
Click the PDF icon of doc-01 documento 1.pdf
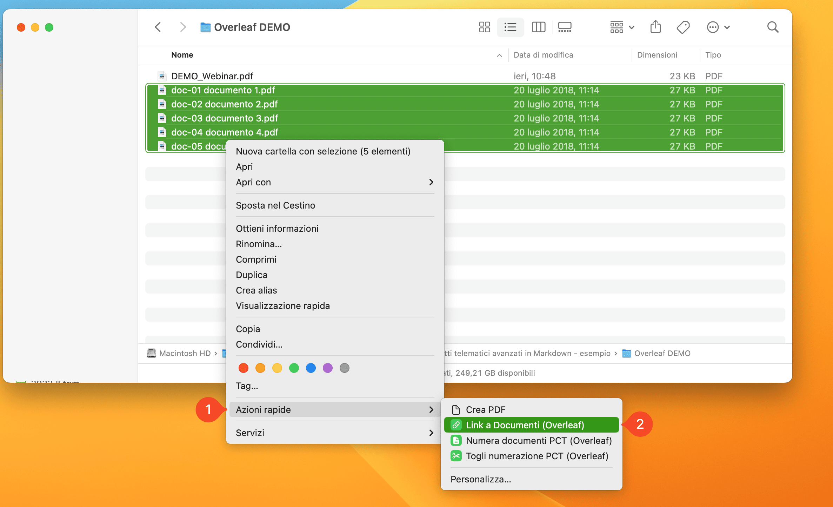point(162,90)
